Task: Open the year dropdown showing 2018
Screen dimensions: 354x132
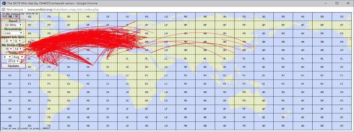Action: (x=13, y=61)
